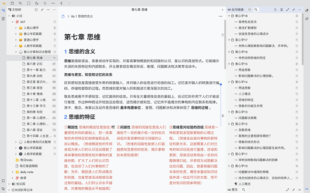Open 第八章 语言 document
310x193 pixels.
(35, 130)
